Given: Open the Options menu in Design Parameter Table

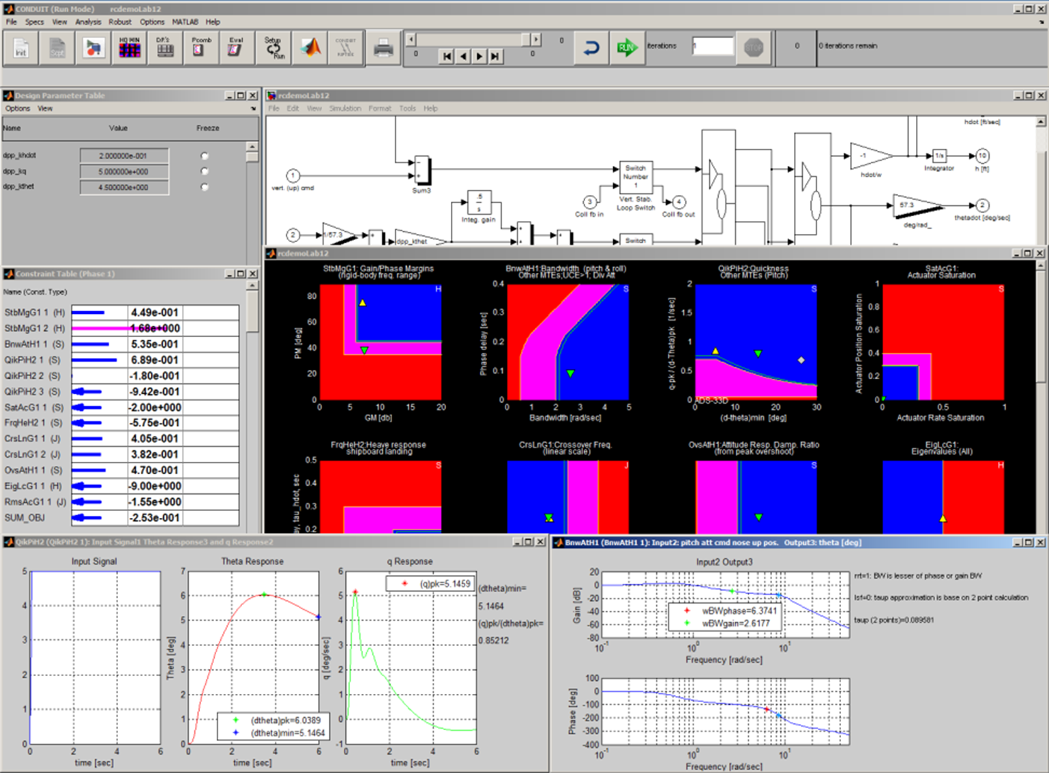Looking at the screenshot, I should (x=18, y=108).
